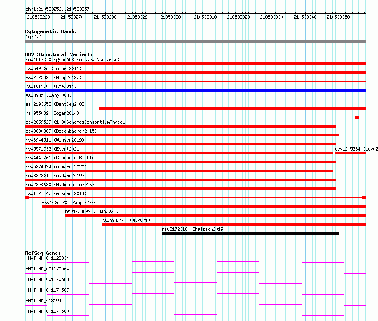Click the black Chaisson2019 variant bar
The image size is (378, 321).
251,233
